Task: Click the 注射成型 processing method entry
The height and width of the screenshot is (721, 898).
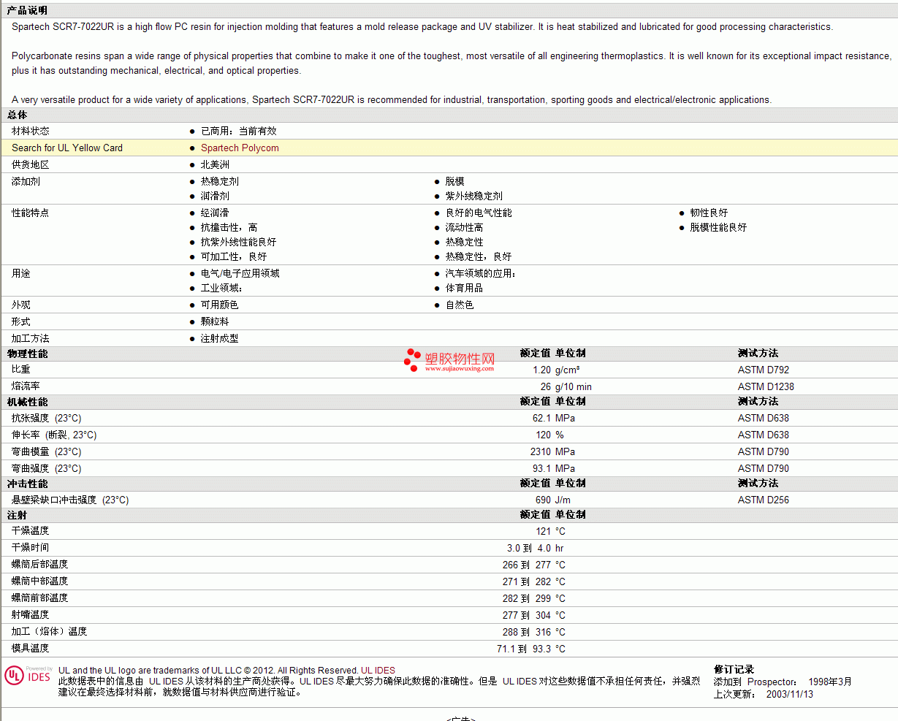Action: 220,338
